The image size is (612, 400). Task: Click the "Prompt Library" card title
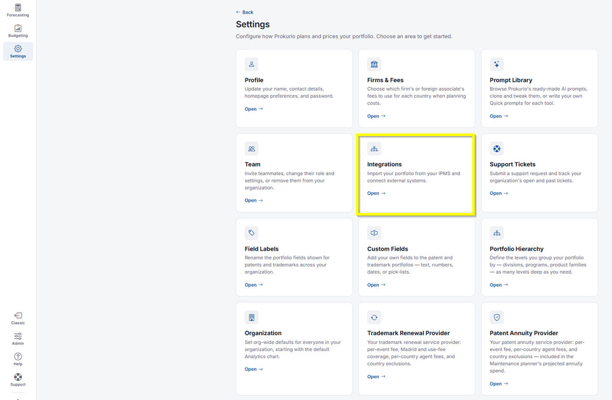coord(511,80)
